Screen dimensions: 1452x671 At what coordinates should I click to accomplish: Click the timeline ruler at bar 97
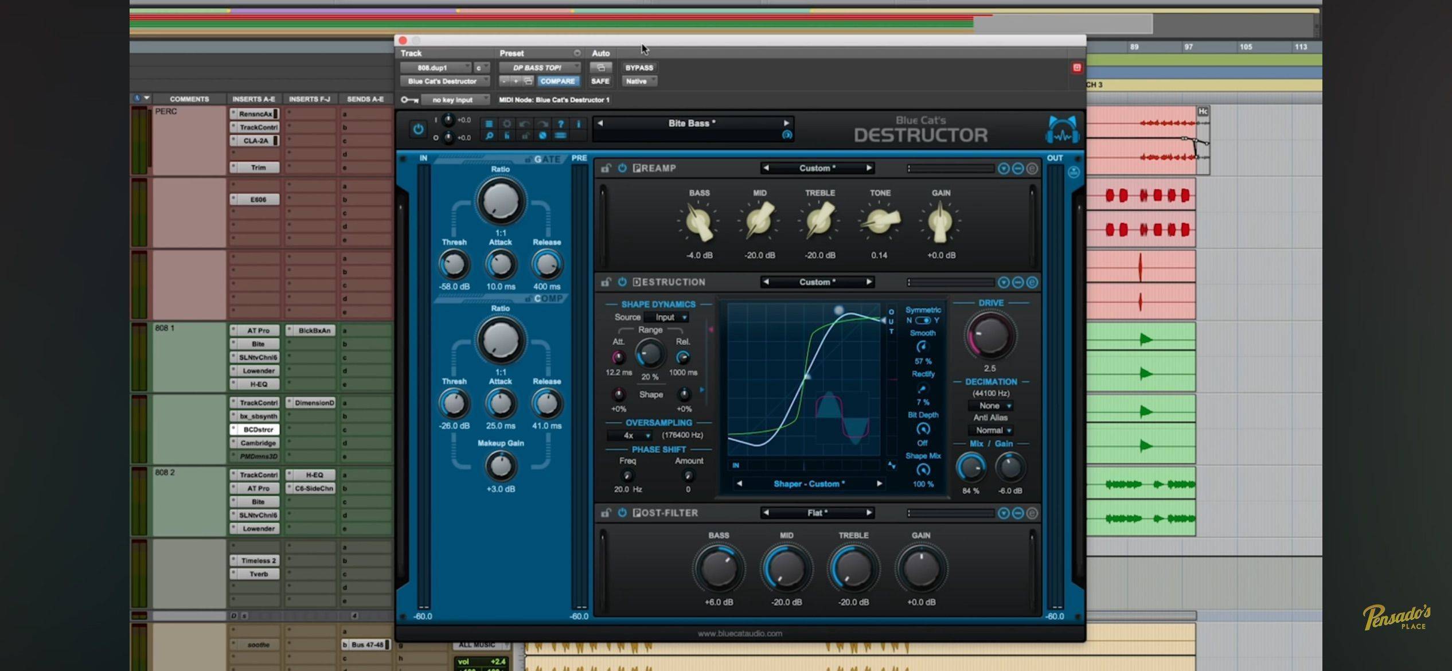[1188, 47]
